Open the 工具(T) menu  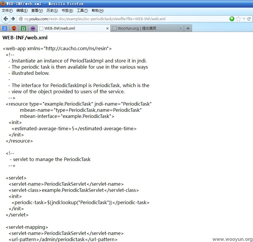tap(82, 11)
